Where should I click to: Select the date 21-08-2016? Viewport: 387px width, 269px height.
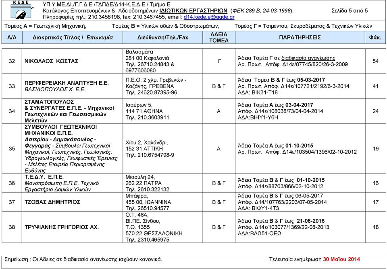coord(311,221)
